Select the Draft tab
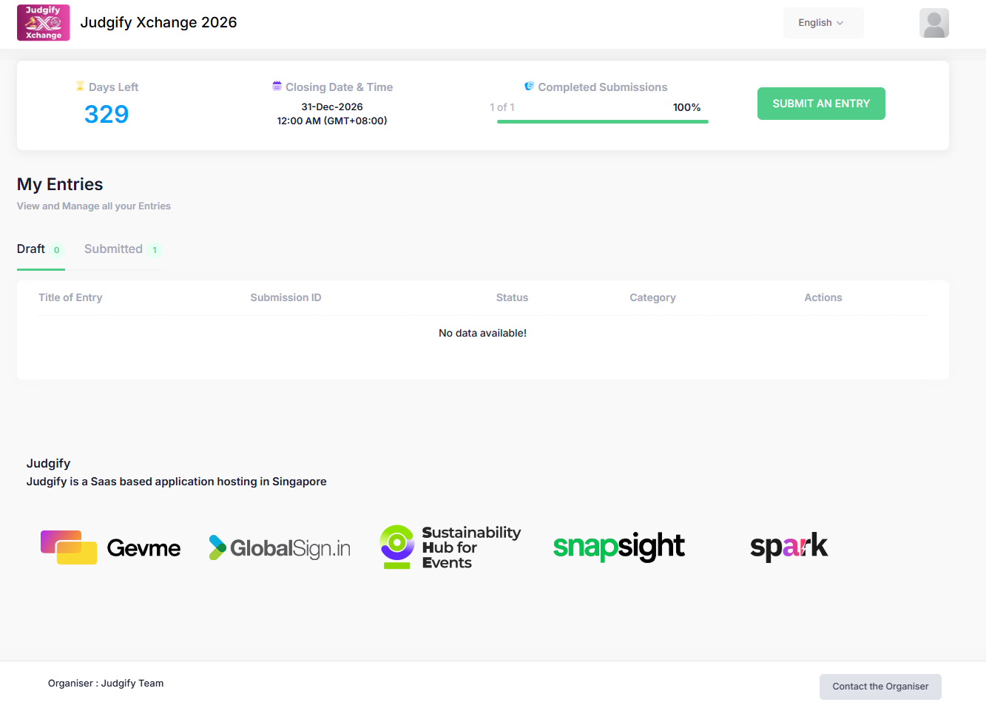 click(32, 249)
